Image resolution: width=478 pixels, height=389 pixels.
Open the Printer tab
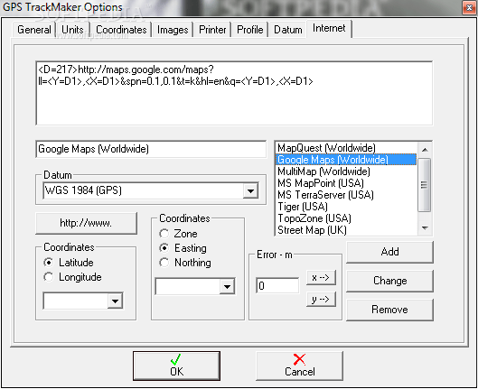pos(212,30)
